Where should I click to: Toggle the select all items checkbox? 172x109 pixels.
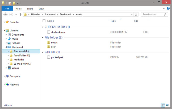(44, 21)
